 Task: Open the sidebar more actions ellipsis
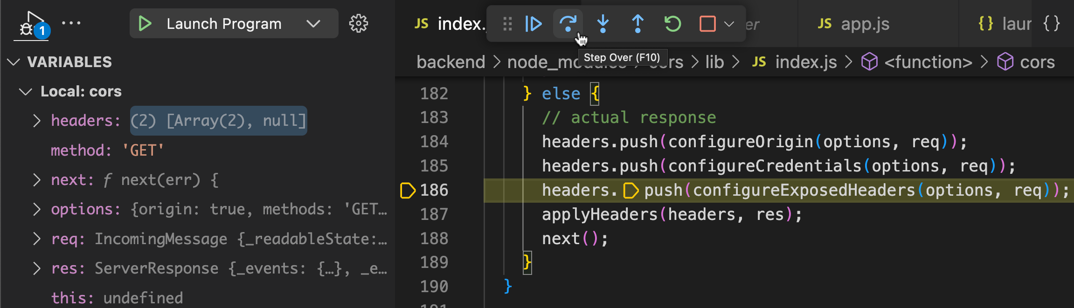(x=71, y=23)
